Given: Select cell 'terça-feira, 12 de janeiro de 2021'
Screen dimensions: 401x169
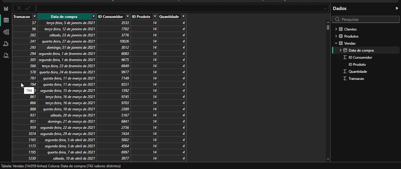Looking at the screenshot, I should click(x=67, y=29).
